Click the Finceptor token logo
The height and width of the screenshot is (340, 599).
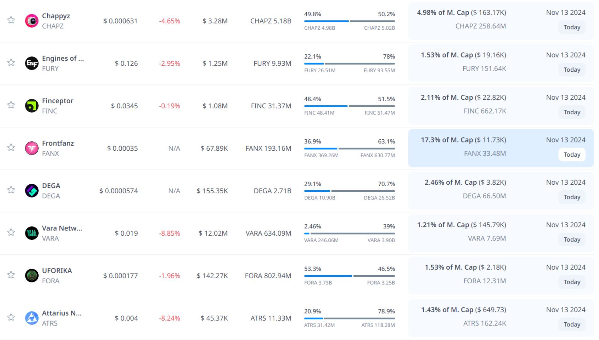(31, 106)
